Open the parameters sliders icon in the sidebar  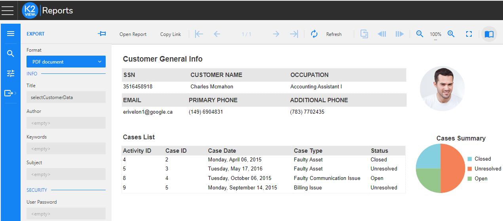pyautogui.click(x=11, y=73)
